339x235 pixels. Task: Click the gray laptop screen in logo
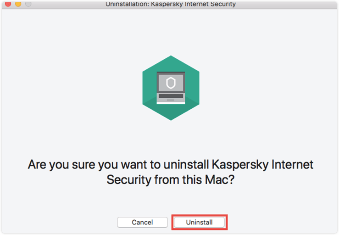(x=171, y=83)
